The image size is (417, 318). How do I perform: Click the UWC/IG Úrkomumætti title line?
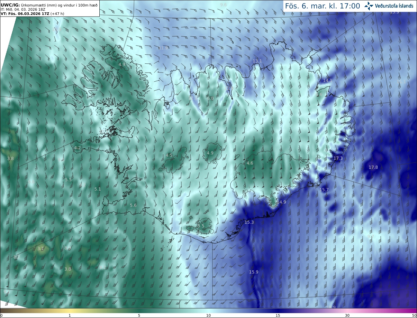(49, 5)
